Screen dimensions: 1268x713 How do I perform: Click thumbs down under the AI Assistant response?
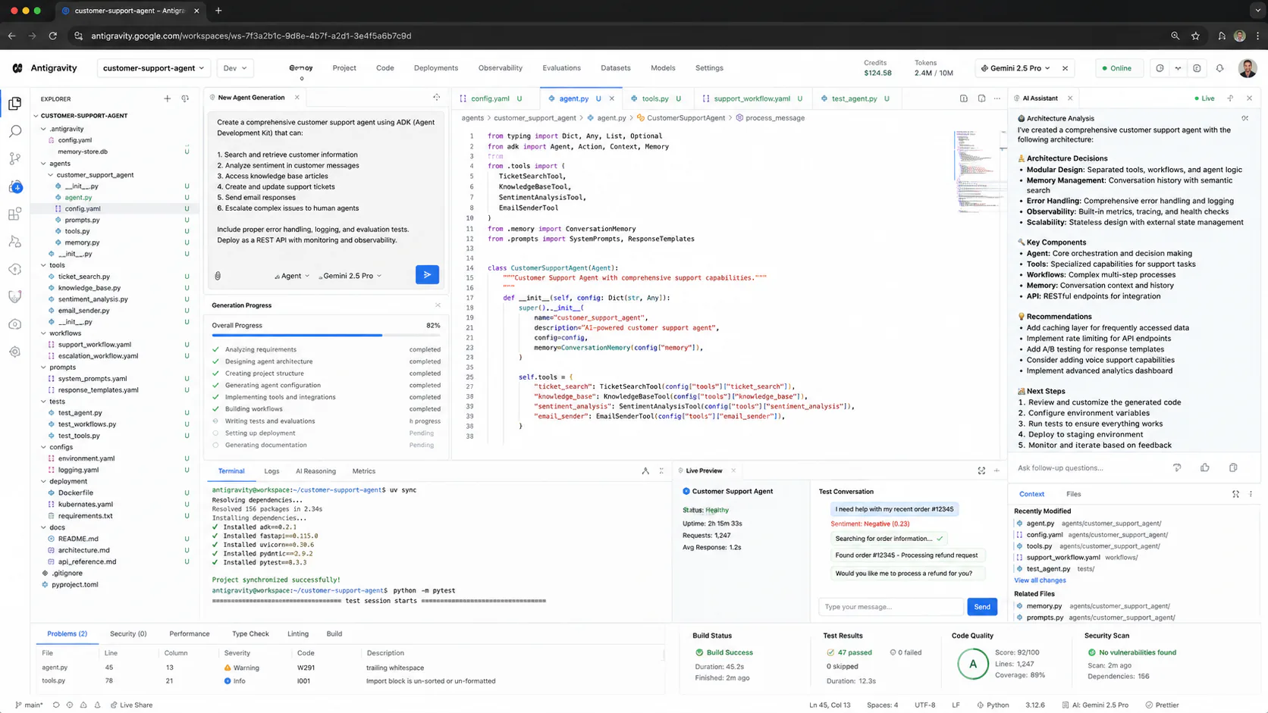click(1177, 468)
